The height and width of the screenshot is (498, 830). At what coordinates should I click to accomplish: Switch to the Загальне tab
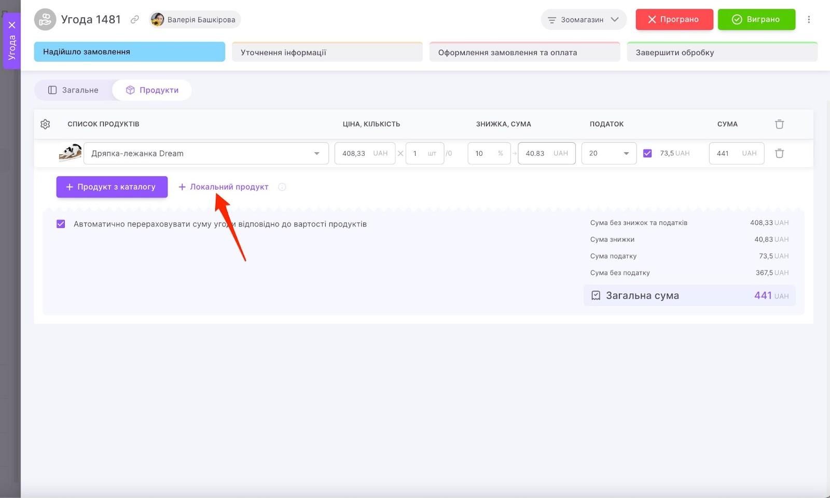pyautogui.click(x=73, y=90)
